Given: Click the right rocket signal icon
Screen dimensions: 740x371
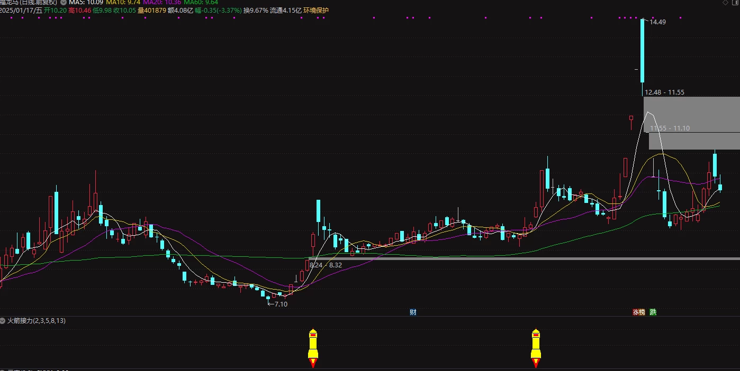Looking at the screenshot, I should click(536, 348).
